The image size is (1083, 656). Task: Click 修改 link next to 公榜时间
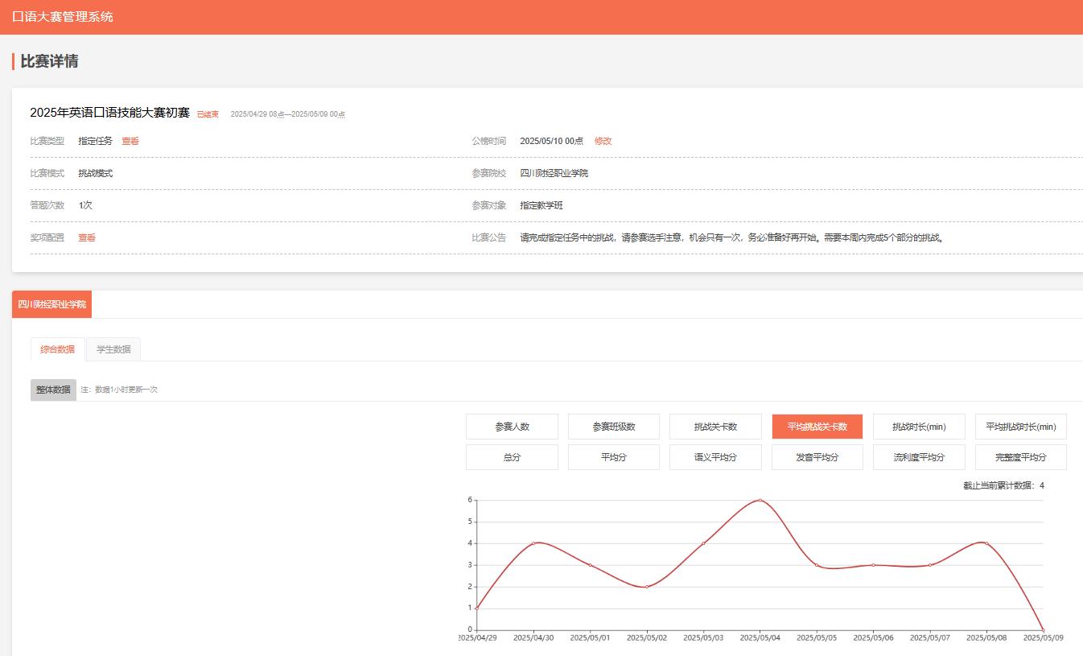click(x=603, y=141)
